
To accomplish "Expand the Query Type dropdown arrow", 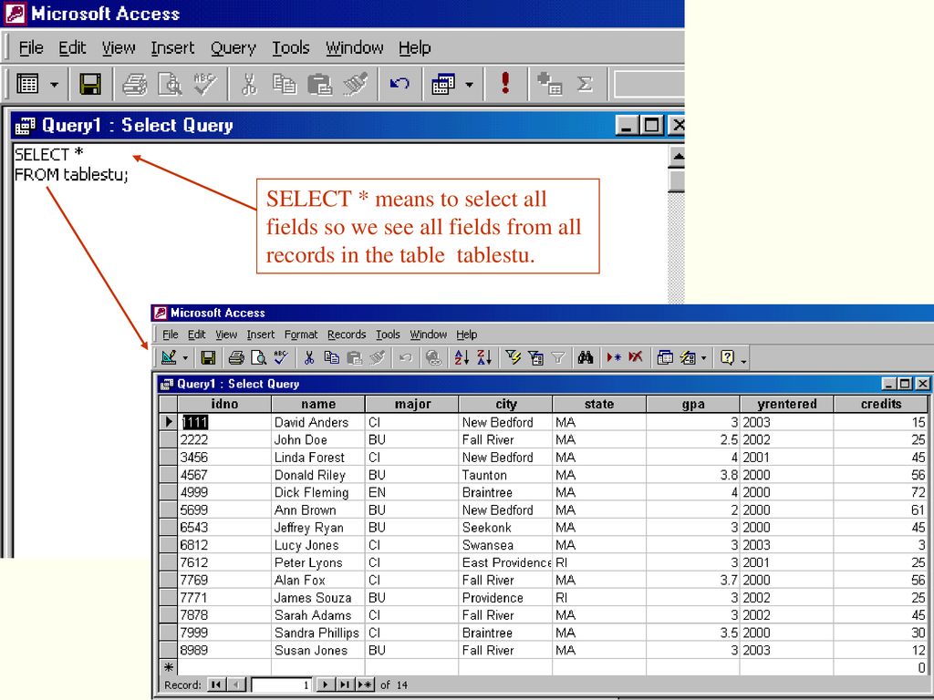I will [470, 85].
